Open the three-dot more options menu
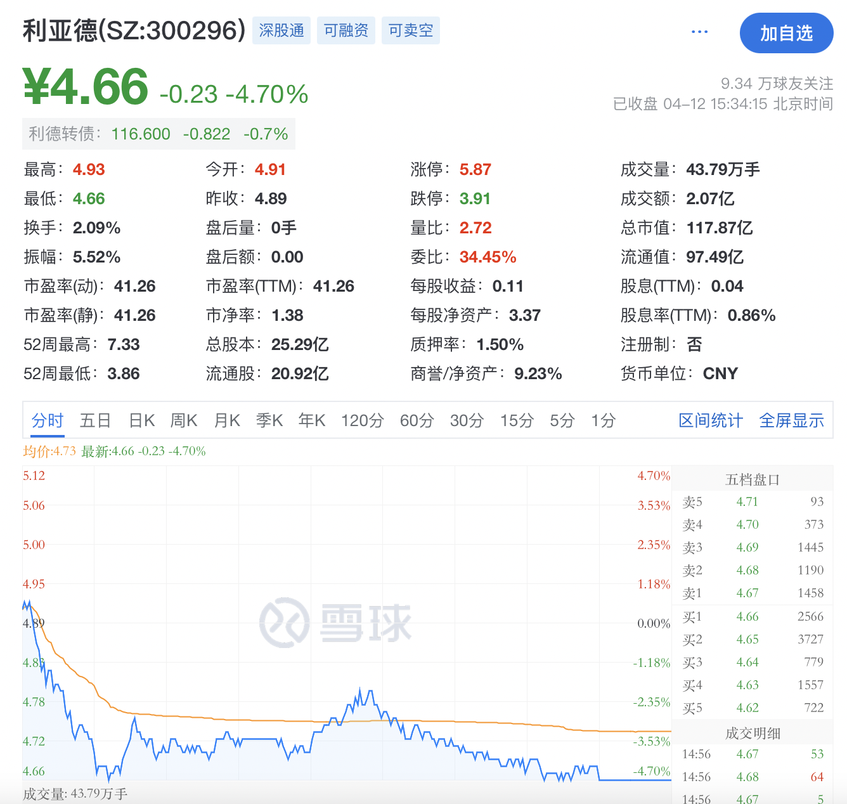847x804 pixels. (699, 32)
